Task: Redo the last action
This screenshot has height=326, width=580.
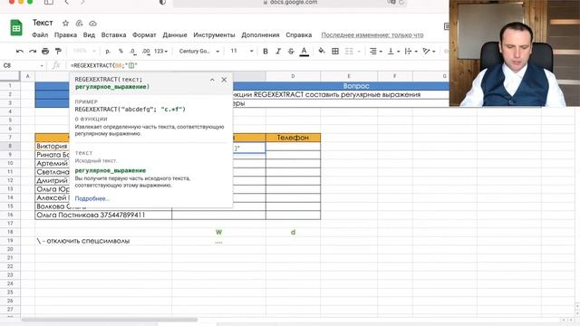Action: 33,52
